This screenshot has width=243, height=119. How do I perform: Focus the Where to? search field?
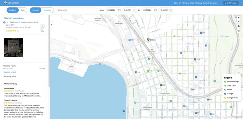click(x=77, y=10)
